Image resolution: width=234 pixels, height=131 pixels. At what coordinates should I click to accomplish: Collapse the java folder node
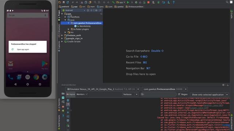coord(65,20)
